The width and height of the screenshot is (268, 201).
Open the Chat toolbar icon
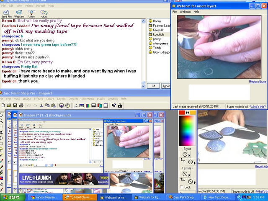(44, 14)
